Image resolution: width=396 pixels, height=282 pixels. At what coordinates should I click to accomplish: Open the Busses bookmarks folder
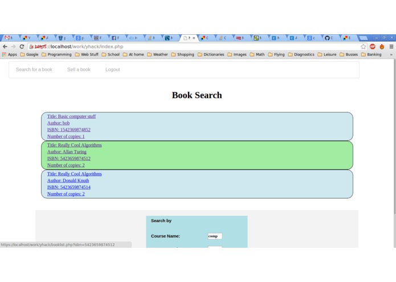coord(349,54)
